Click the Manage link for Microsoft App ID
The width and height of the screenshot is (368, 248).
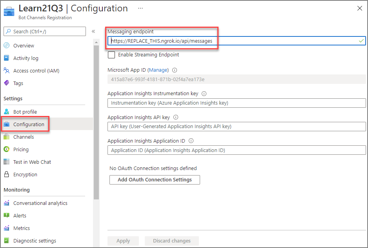(158, 70)
